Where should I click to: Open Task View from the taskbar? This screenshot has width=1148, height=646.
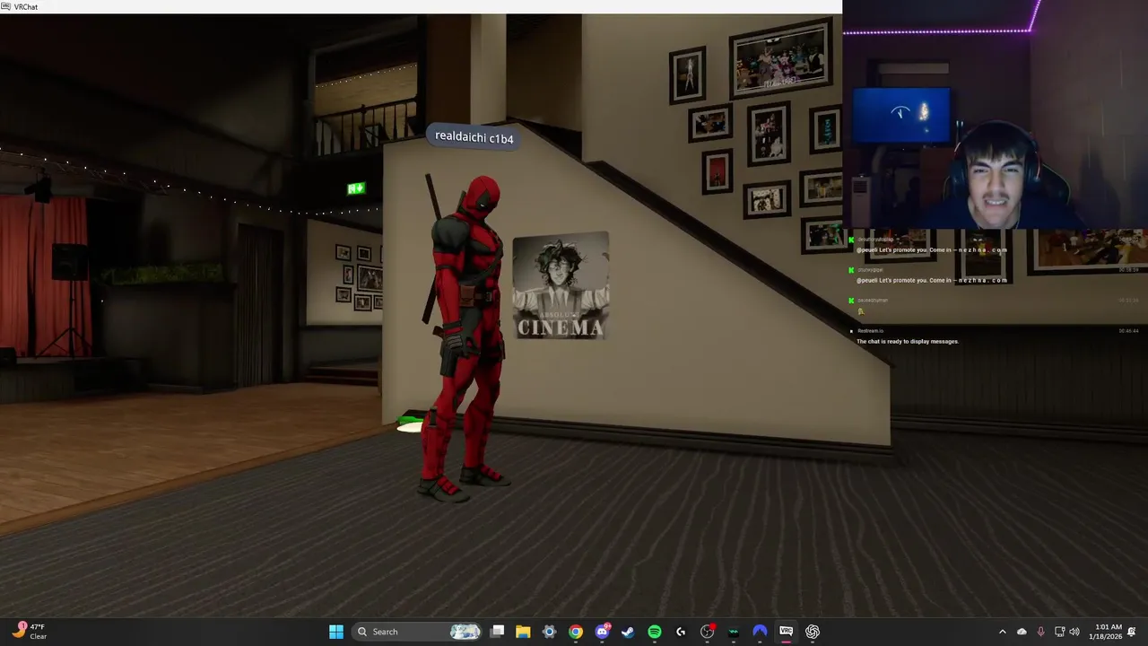tap(498, 632)
